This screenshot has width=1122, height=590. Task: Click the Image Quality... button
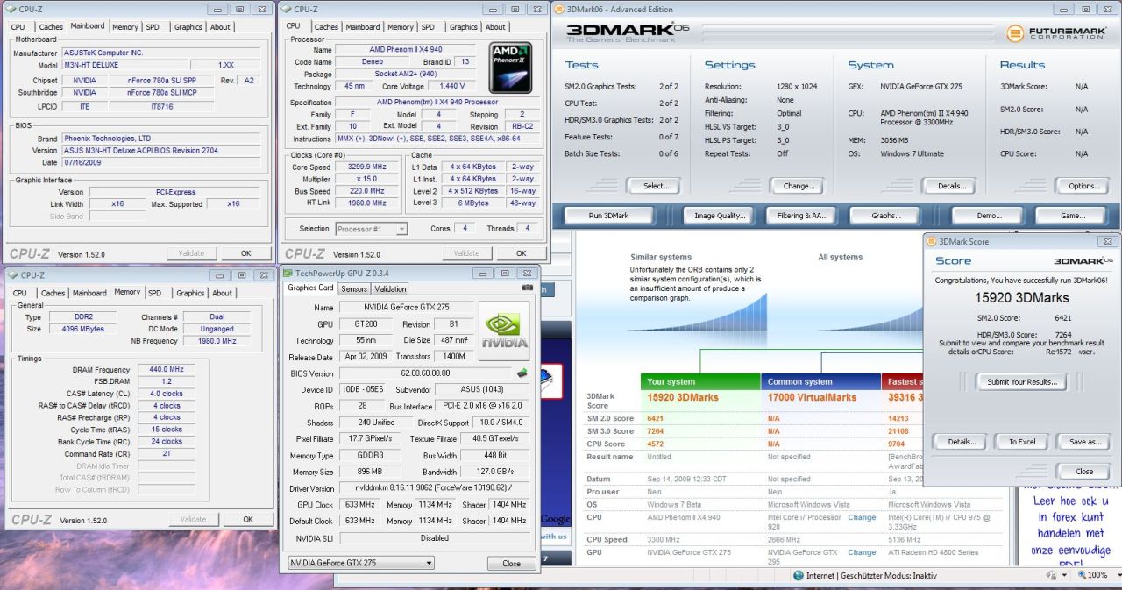720,216
